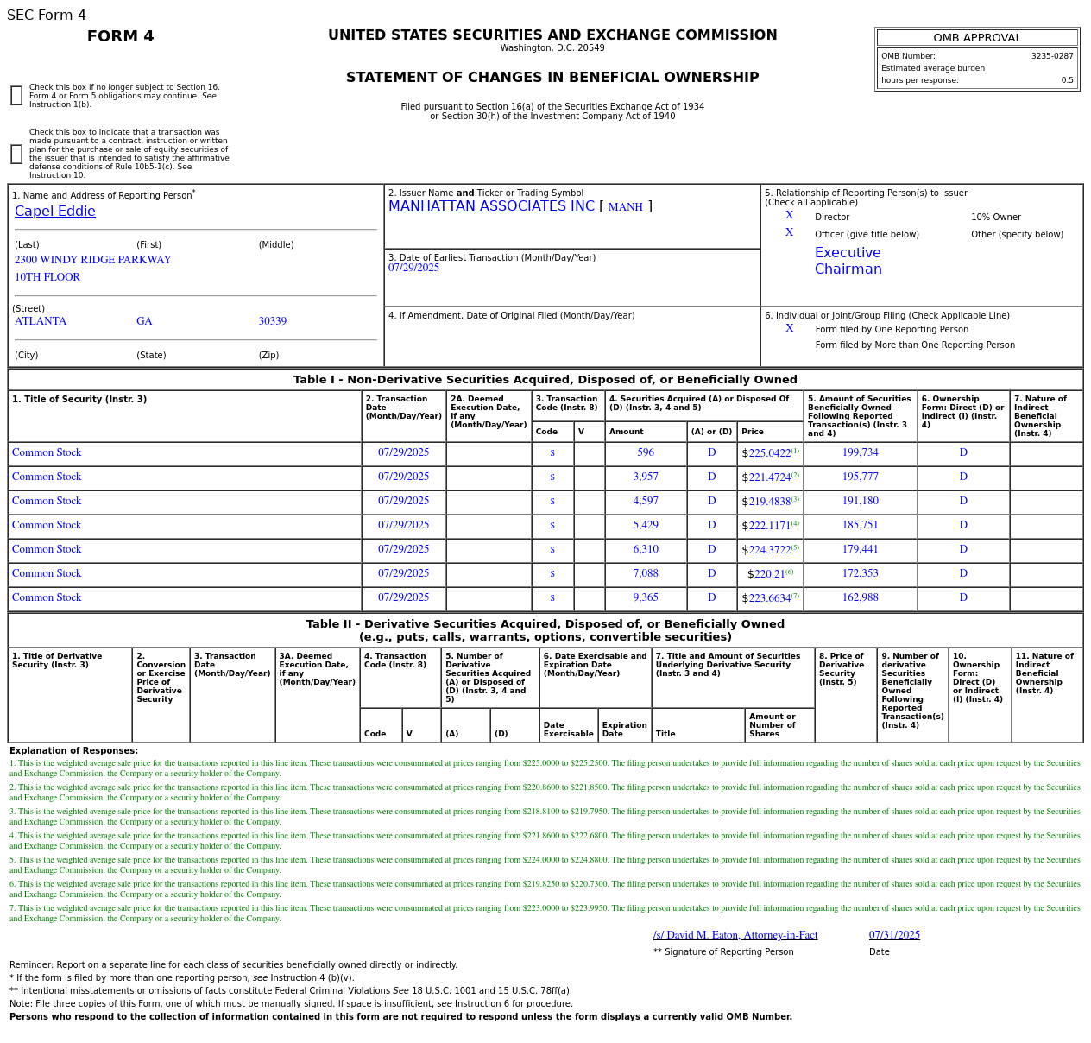
Task: Click the transaction code S in the 4,597-share row
Action: click(552, 501)
